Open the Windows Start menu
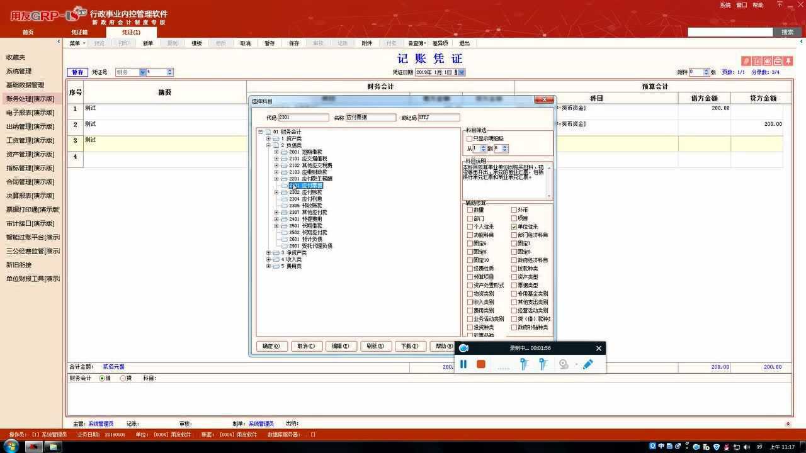Screen dimensions: 806x453 click(x=11, y=446)
